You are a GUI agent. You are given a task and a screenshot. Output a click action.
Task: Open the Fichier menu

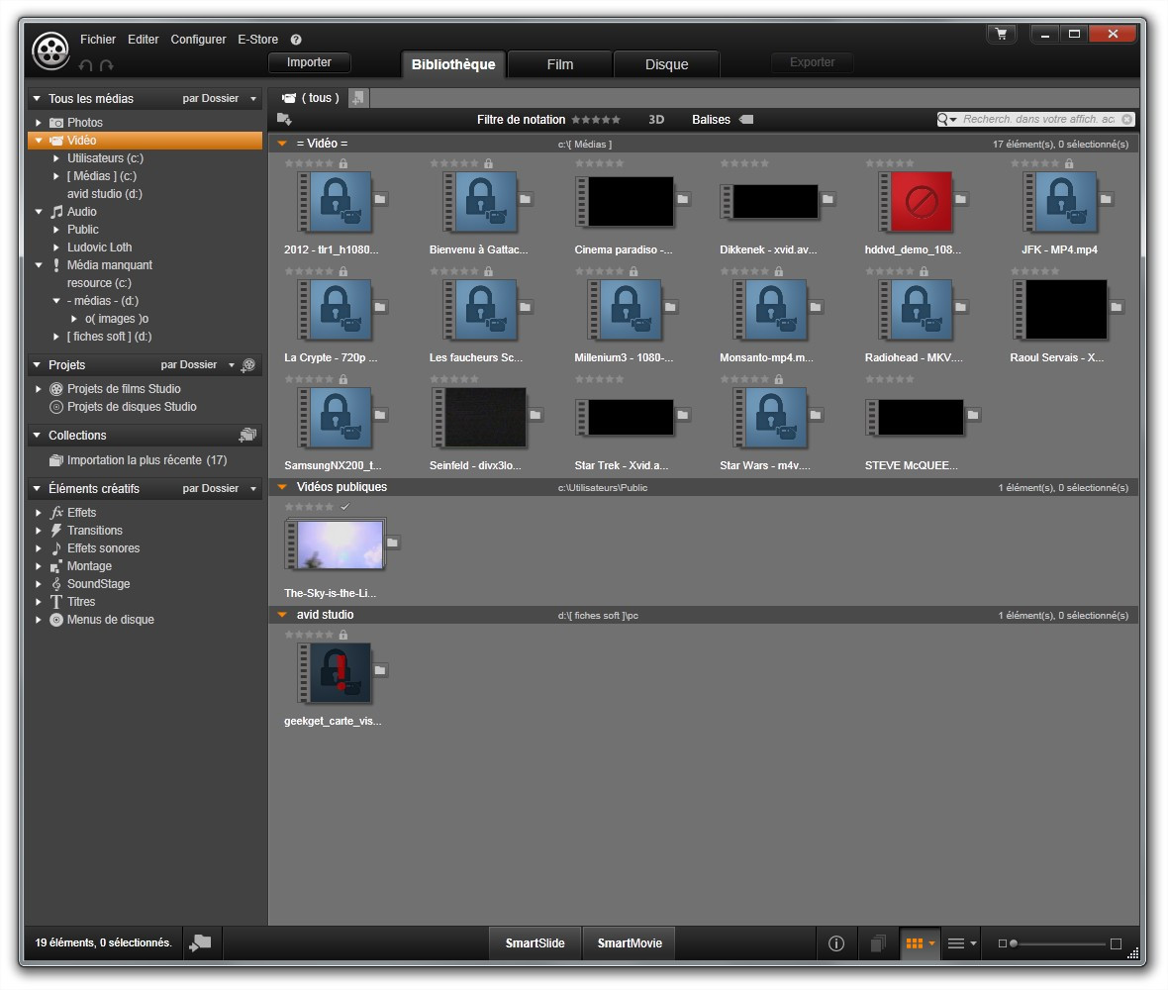98,40
